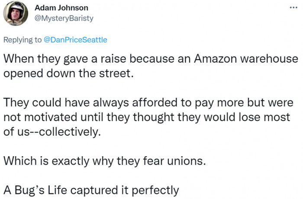Click the word 'Amazon' in the tweet
The height and width of the screenshot is (199, 303).
(215, 58)
